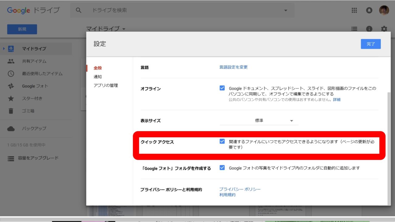Image resolution: width=395 pixels, height=222 pixels.
Task: Select the 通知 settings tab
Action: click(98, 77)
